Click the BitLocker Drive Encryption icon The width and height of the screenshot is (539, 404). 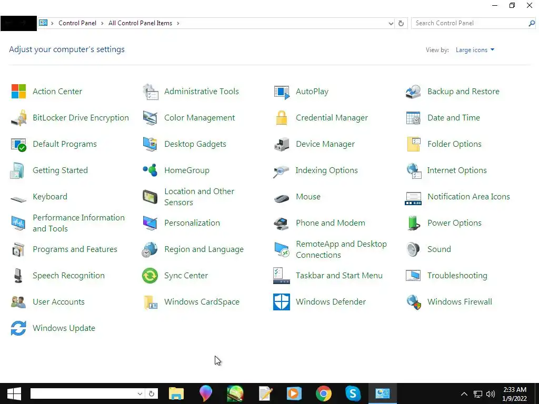[x=18, y=118]
